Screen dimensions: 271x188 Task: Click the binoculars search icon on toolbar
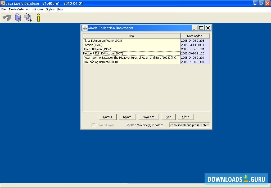pyautogui.click(x=7, y=18)
